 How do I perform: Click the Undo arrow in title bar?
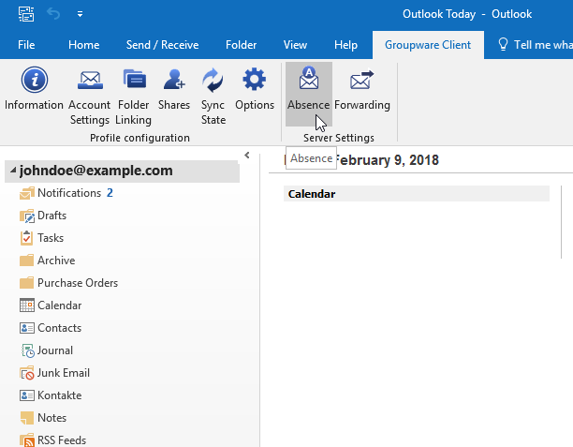click(x=53, y=14)
